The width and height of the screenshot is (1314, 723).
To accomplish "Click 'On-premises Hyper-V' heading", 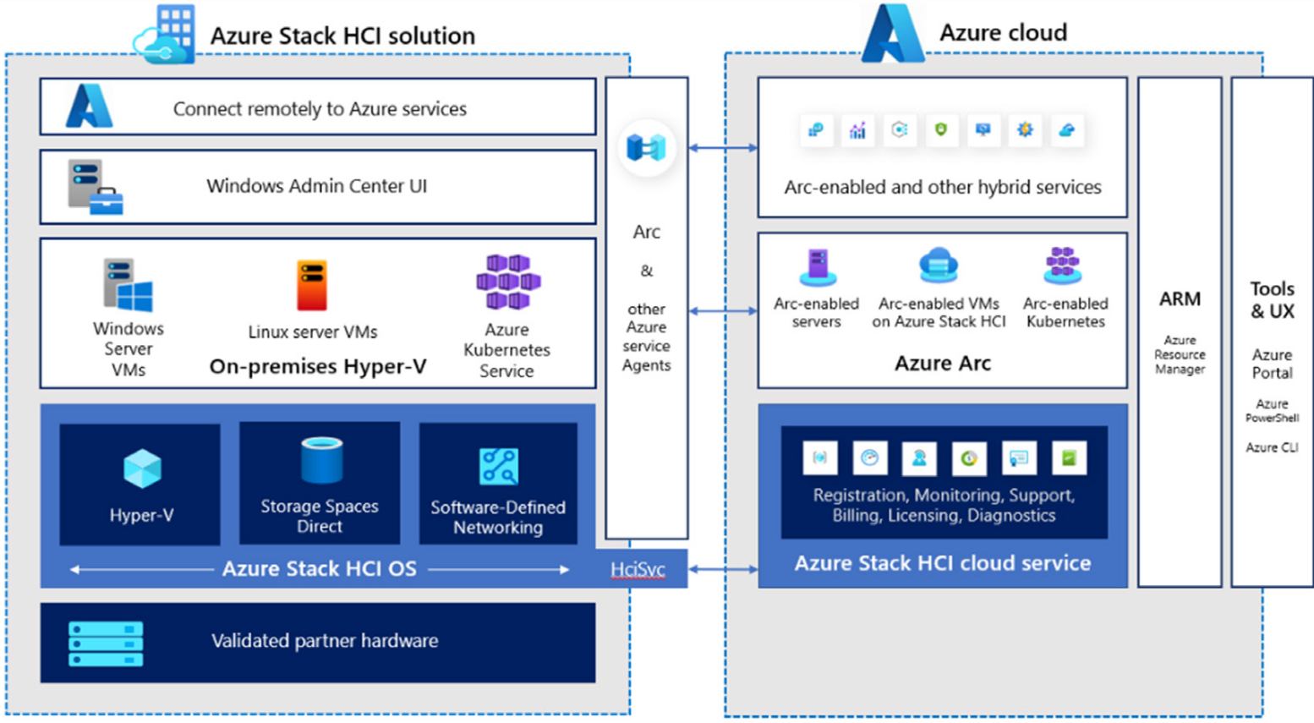I will point(318,366).
